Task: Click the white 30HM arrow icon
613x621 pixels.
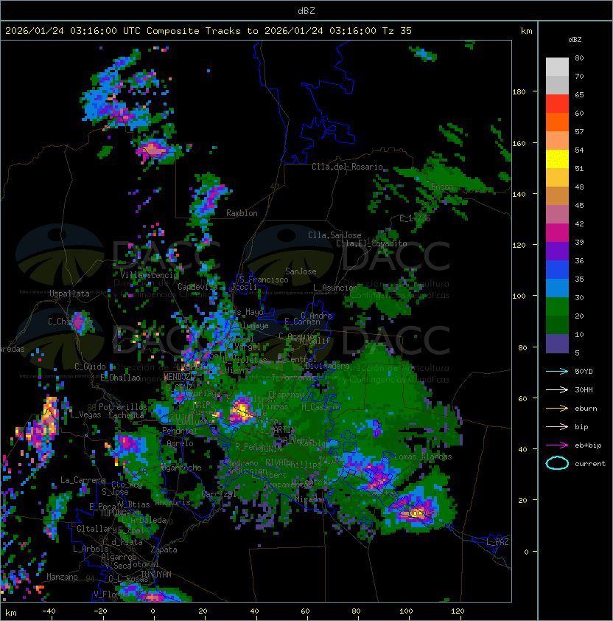Action: pyautogui.click(x=557, y=389)
